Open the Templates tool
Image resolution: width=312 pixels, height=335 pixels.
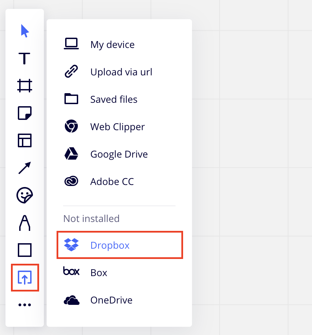point(25,140)
